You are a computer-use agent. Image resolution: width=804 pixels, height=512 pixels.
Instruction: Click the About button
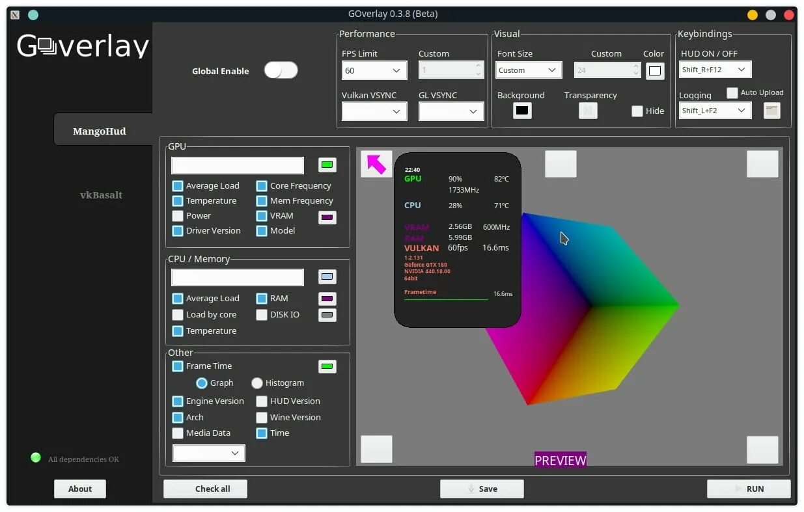80,489
